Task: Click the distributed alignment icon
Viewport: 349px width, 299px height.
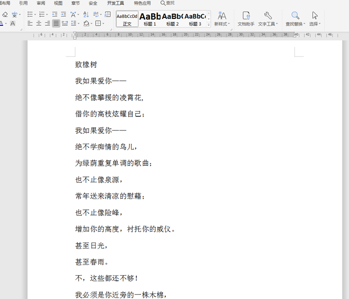Action: 65,23
